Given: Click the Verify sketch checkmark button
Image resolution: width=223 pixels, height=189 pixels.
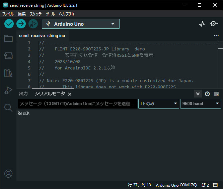Looking at the screenshot, I should pos(9,24).
